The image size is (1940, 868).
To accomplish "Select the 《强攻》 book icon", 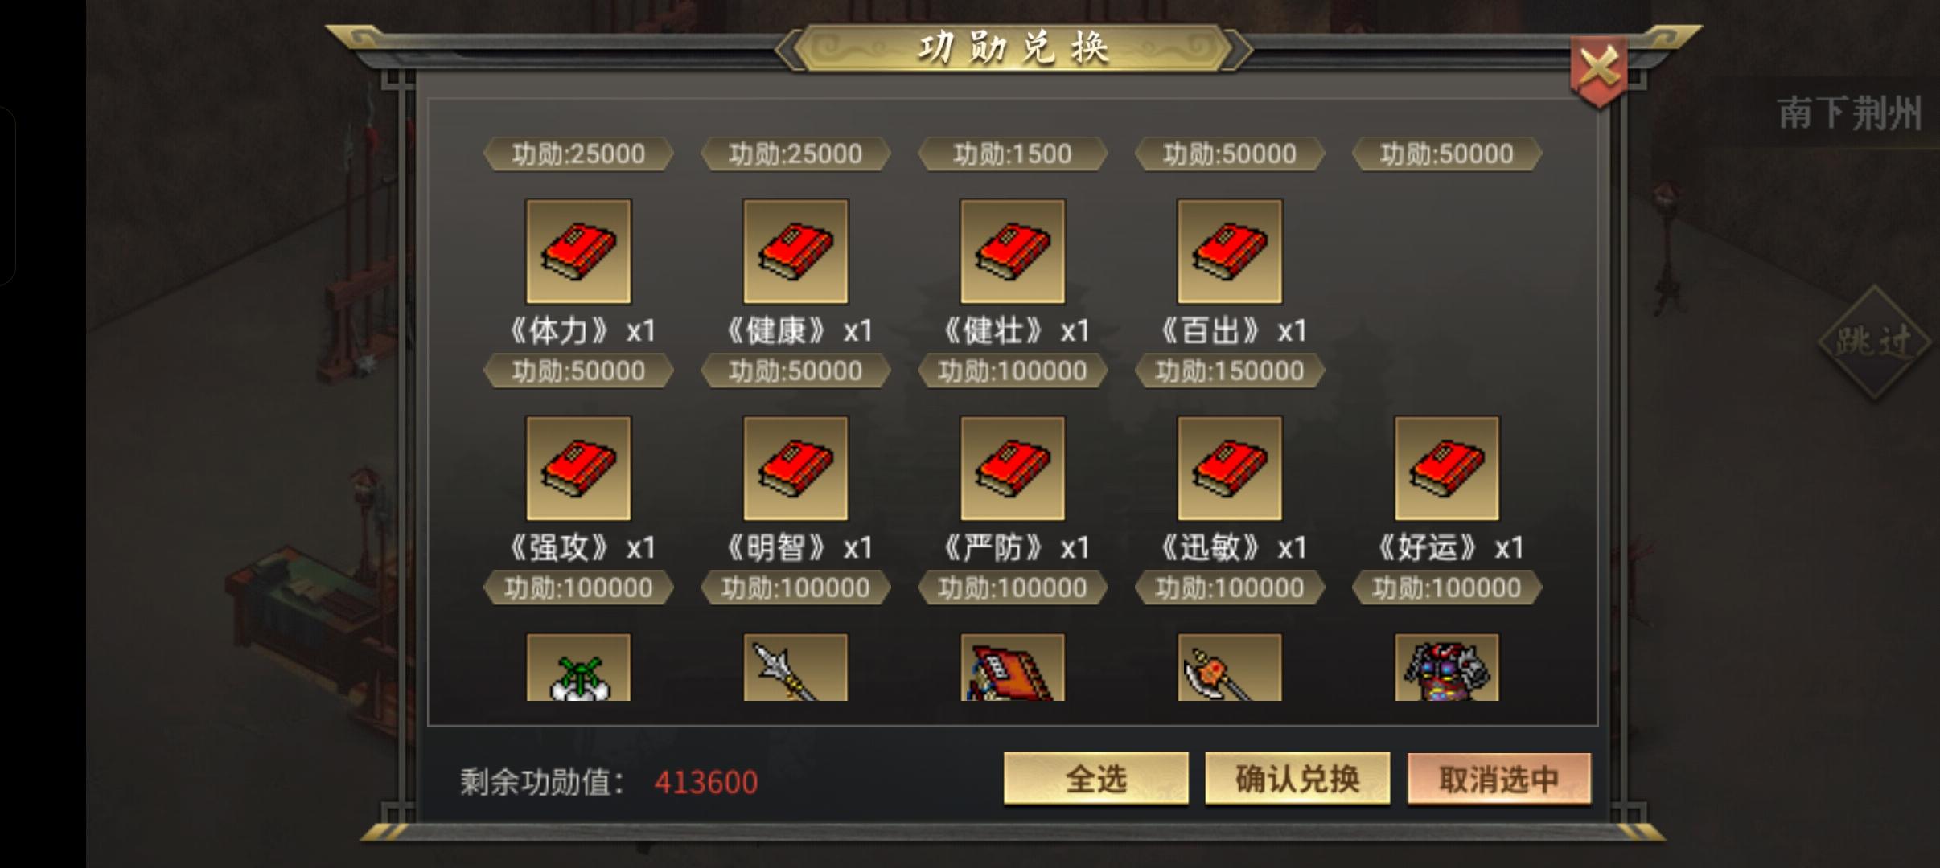I will click(578, 469).
